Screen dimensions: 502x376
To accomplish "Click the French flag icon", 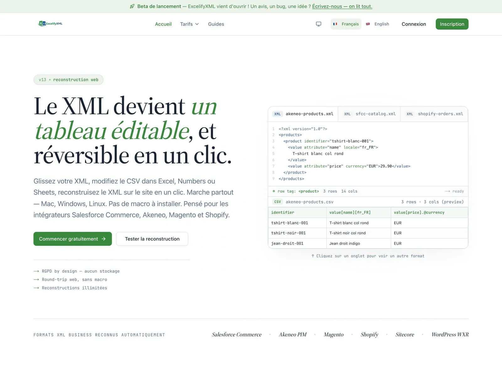I will click(335, 24).
